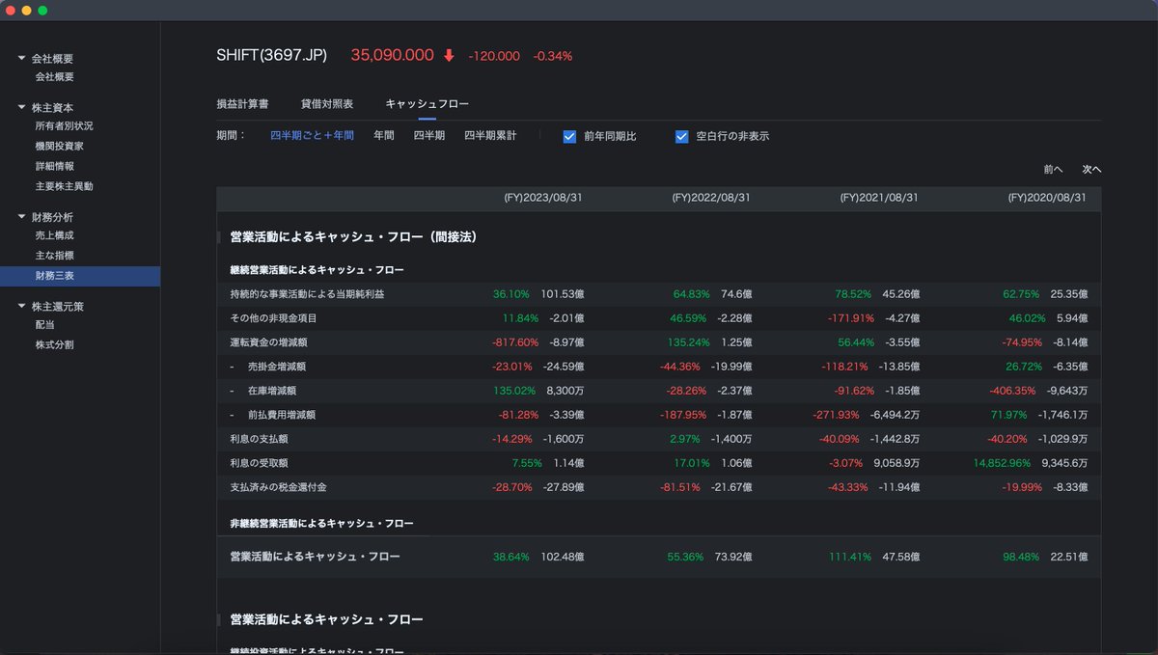The height and width of the screenshot is (655, 1158).
Task: Collapse the 株主資本 sidebar section arrow
Action: pyautogui.click(x=21, y=108)
